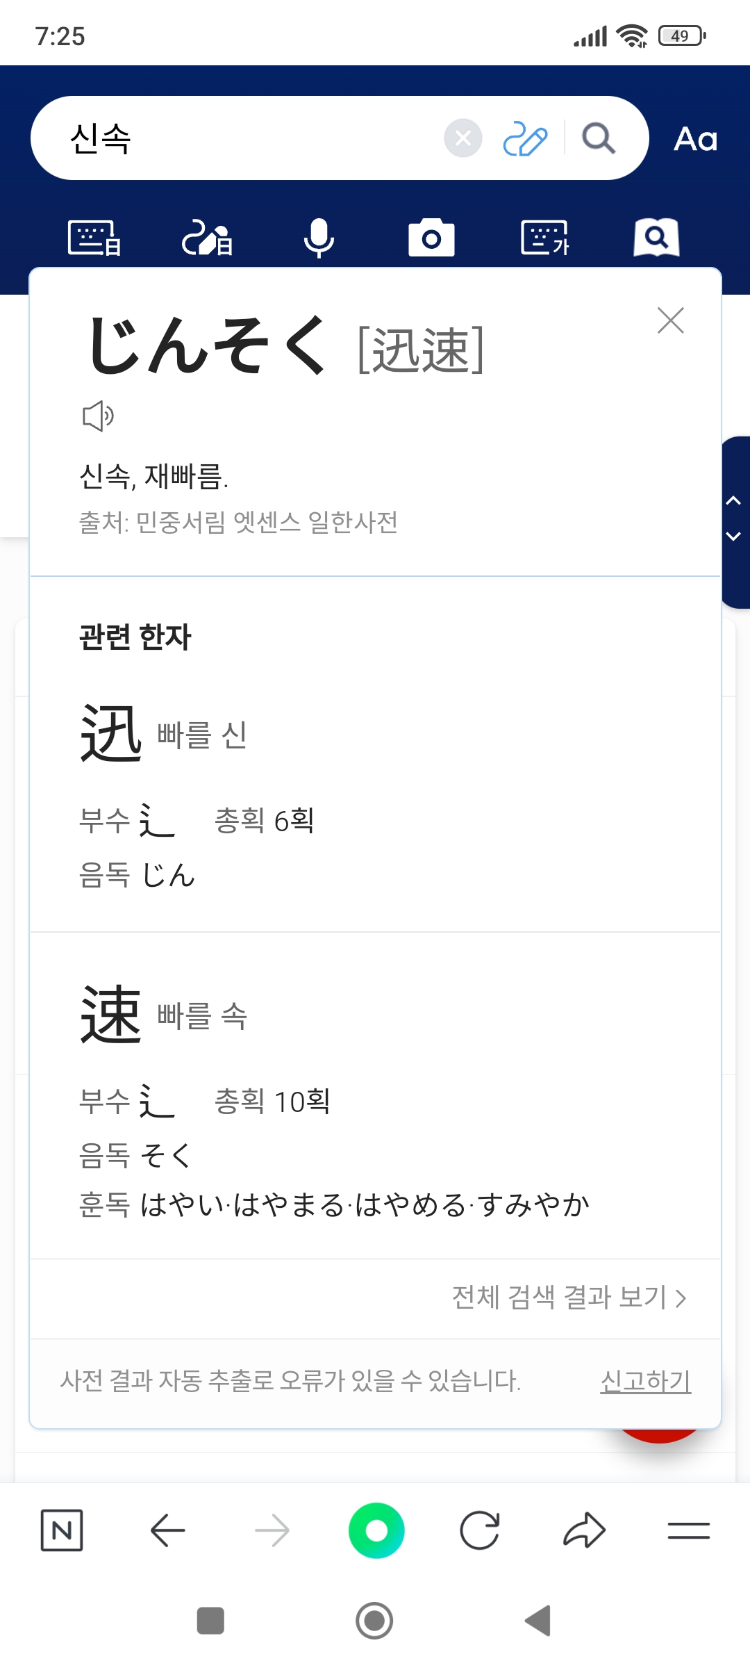
Task: Open handwriting input pen icon
Action: click(x=525, y=138)
